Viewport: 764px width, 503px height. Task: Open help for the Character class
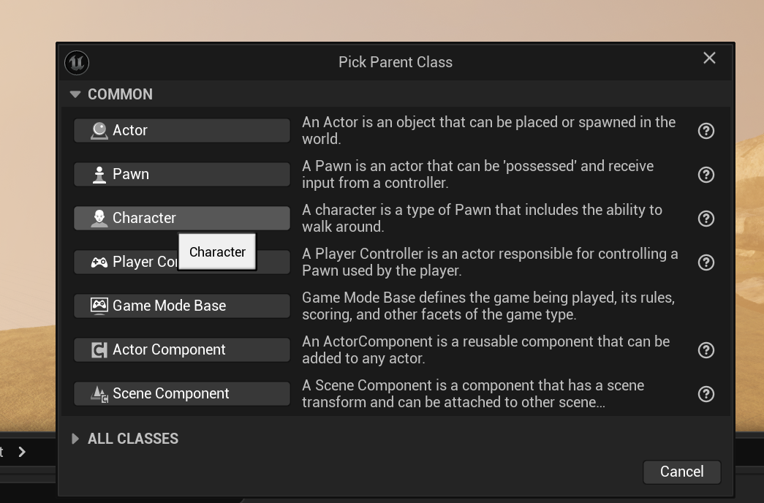[x=706, y=219]
